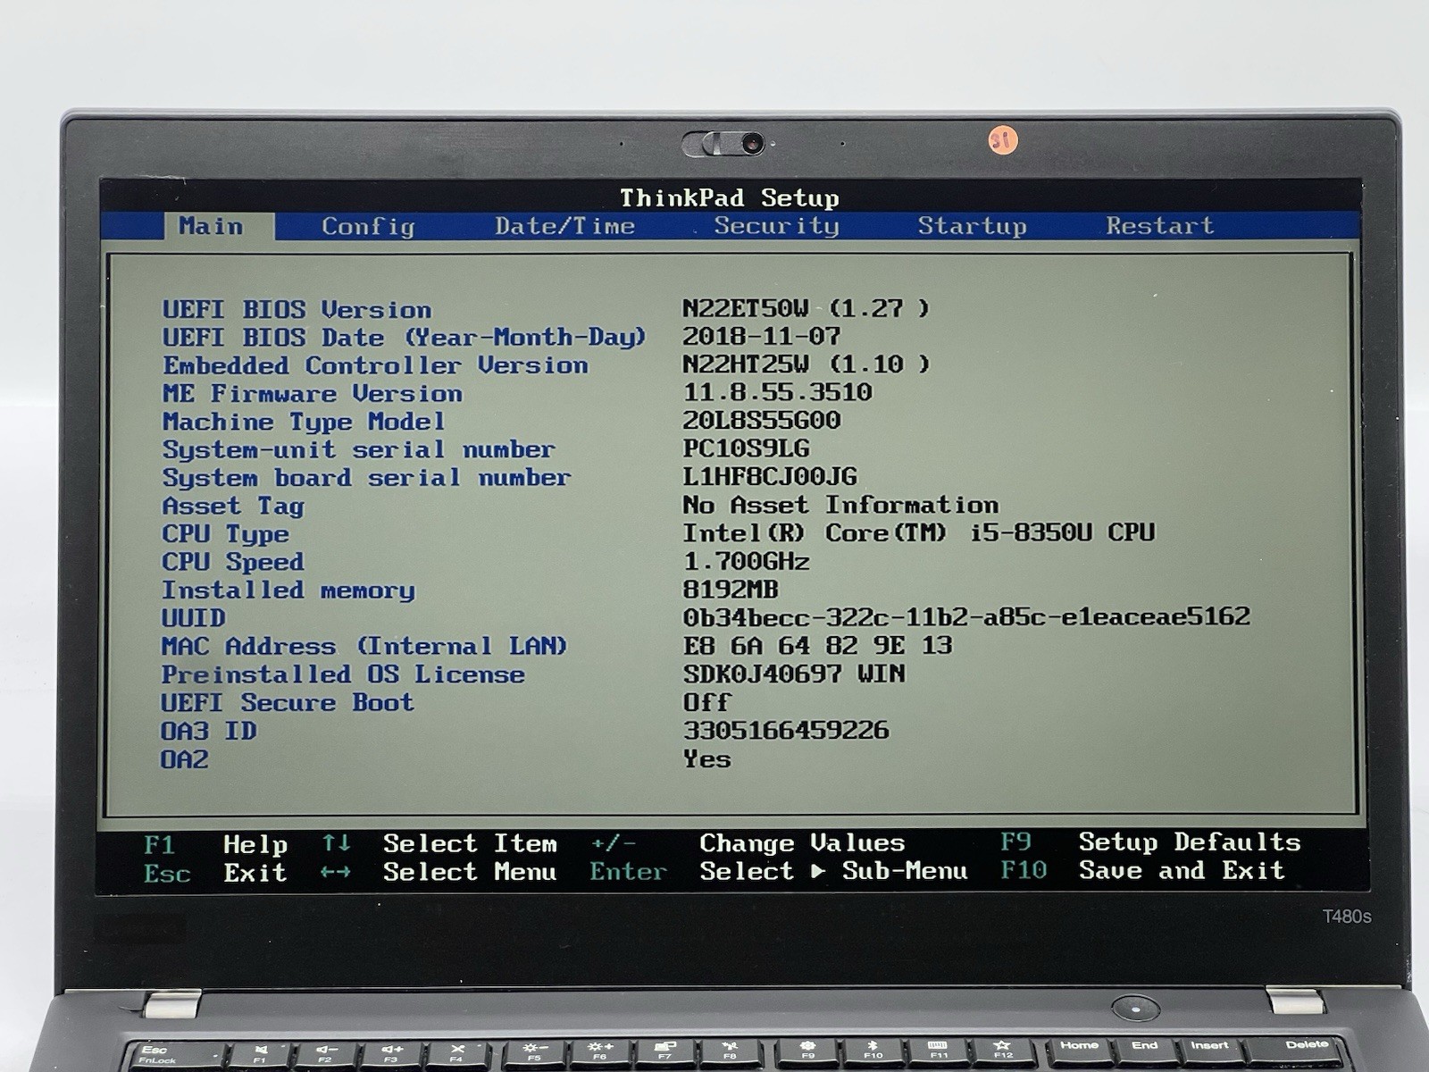Click F10 Save and Exit hint

[1142, 870]
